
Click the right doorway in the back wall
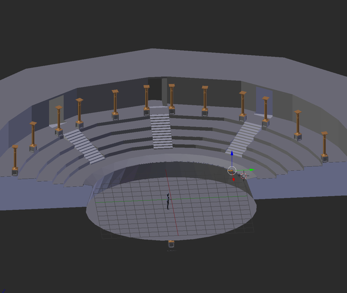264,101
